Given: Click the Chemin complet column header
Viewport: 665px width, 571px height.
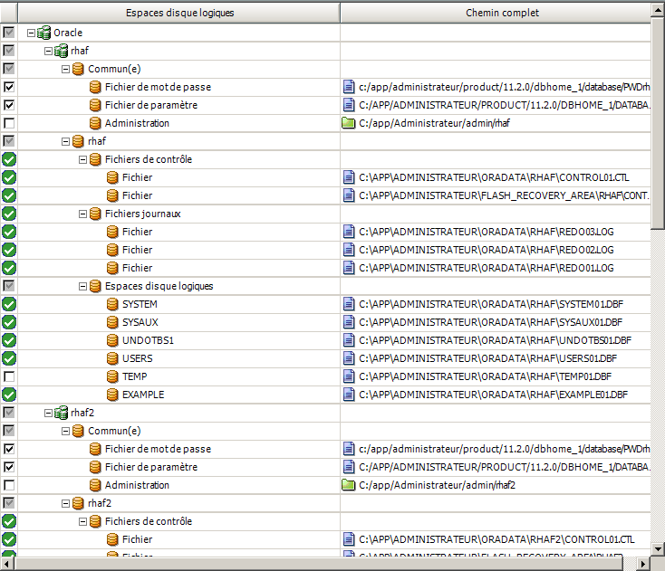Looking at the screenshot, I should [x=502, y=13].
